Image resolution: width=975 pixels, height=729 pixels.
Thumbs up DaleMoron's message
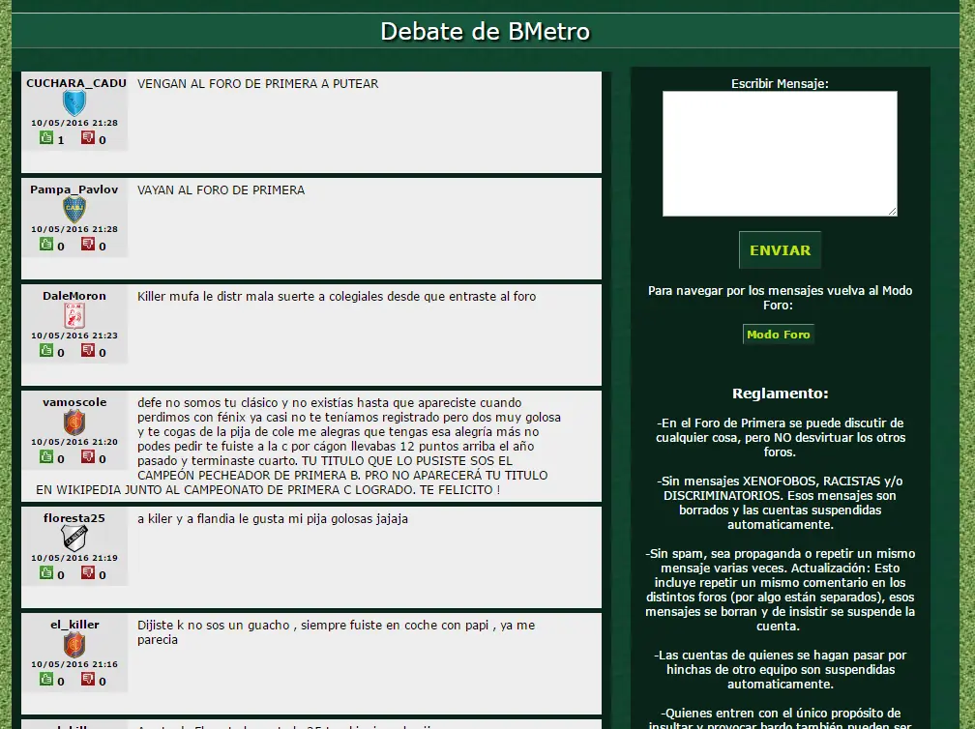pyautogui.click(x=46, y=351)
